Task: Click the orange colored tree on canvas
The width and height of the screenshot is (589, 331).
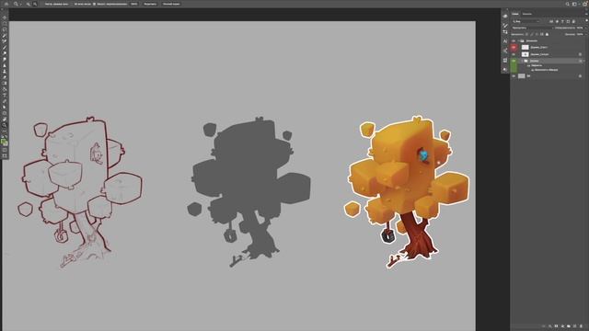Action: click(x=408, y=191)
